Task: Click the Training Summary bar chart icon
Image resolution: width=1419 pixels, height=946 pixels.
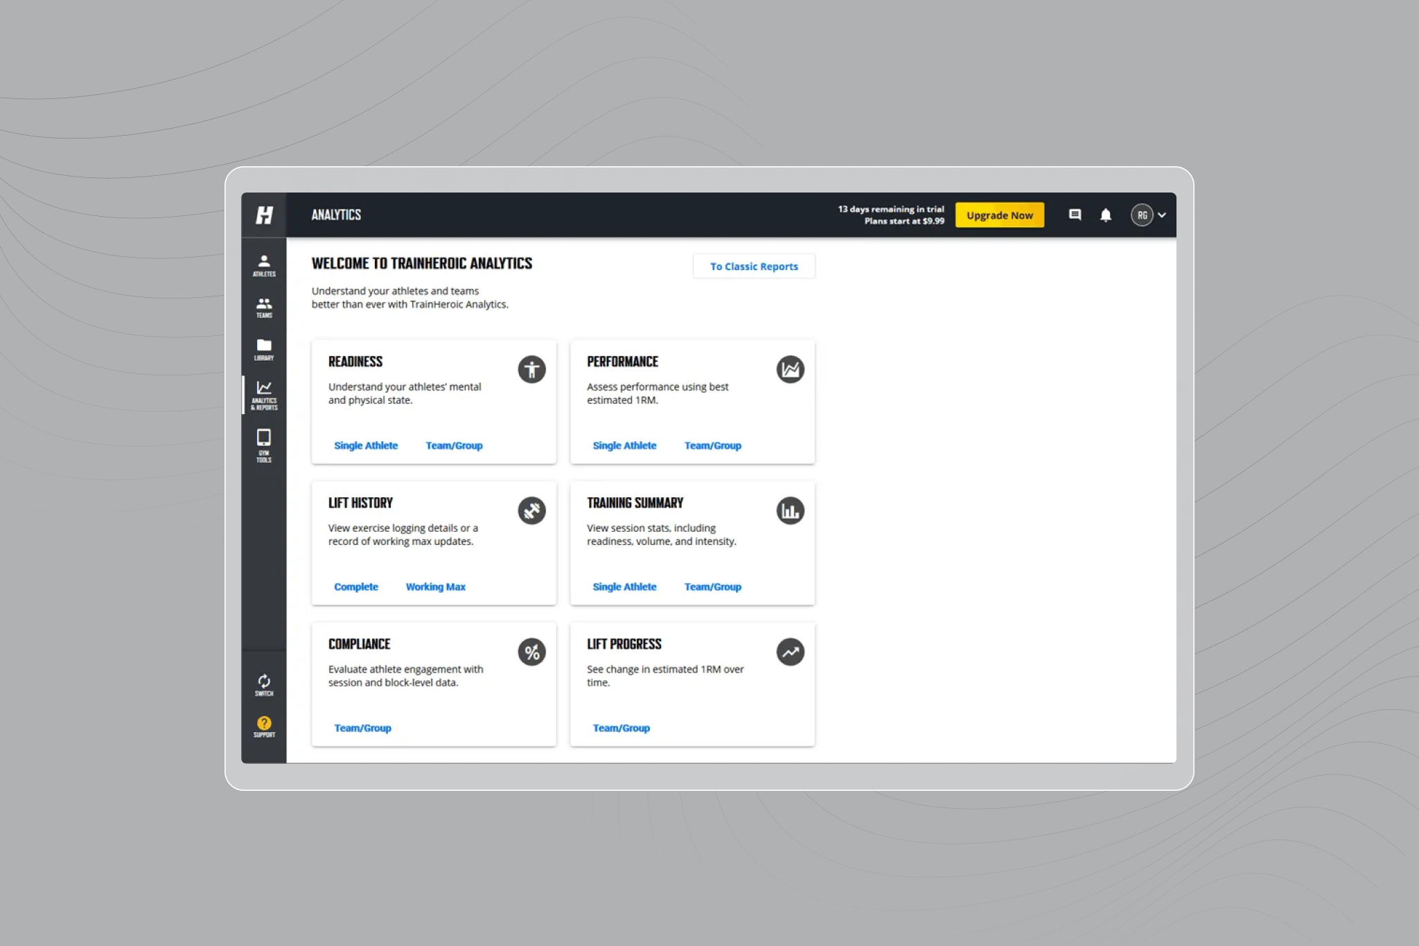Action: pyautogui.click(x=790, y=510)
